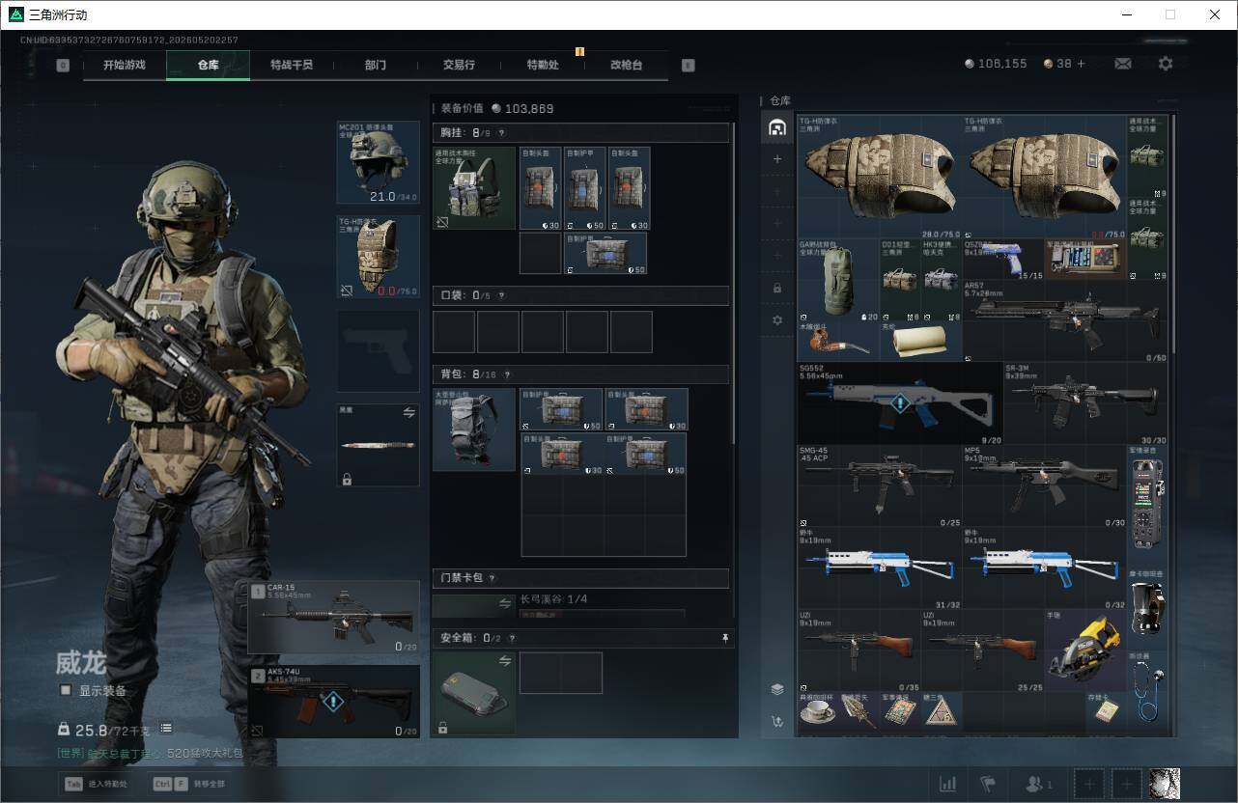Select the UZI with 25/25 ammo
Screen dimensions: 1238x803
tap(982, 651)
